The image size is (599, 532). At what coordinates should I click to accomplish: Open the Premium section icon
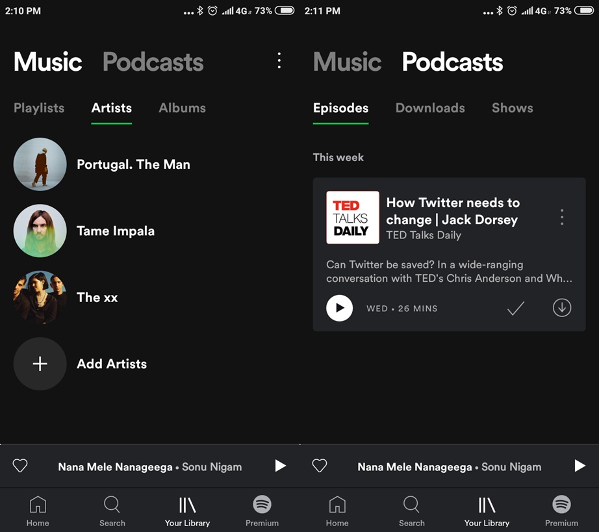tap(262, 510)
